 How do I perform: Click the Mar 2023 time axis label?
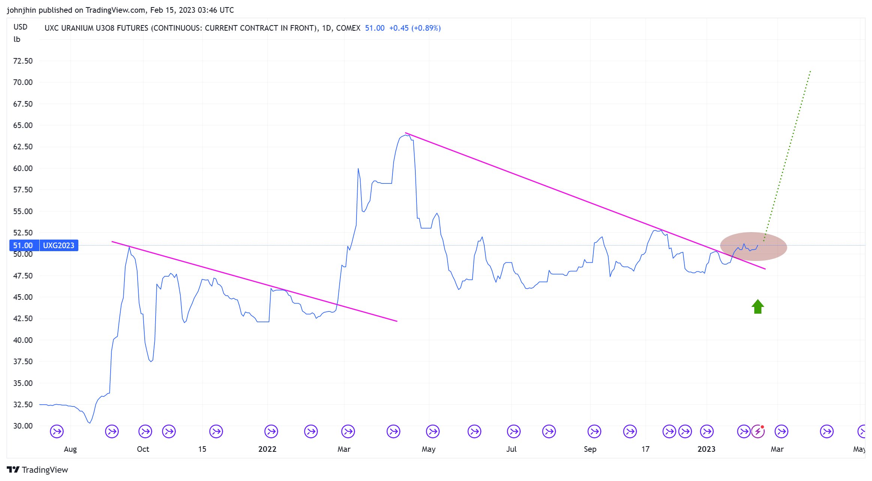pos(777,449)
